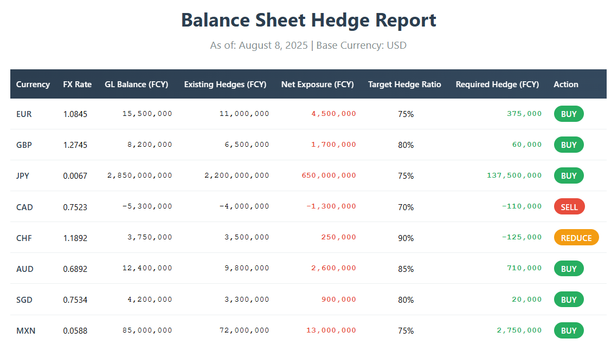Click the BUY button for GBP

(568, 145)
